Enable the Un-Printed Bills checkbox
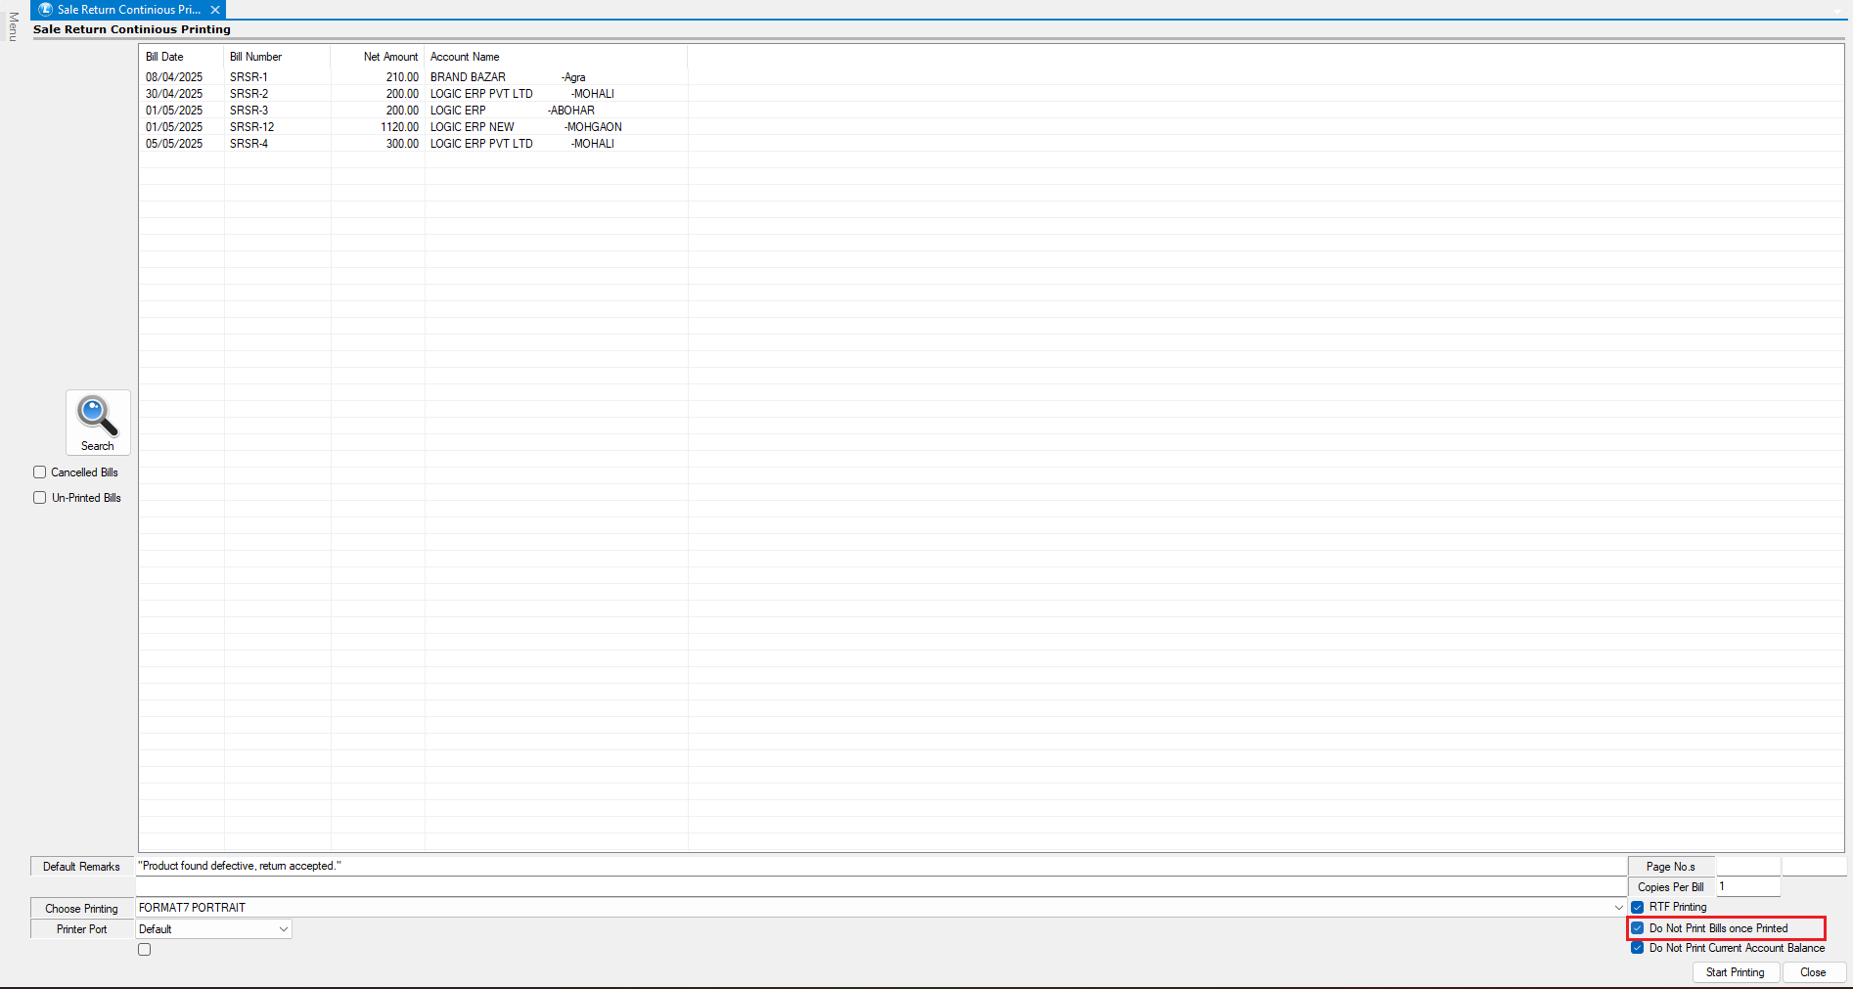1853x989 pixels. tap(40, 498)
